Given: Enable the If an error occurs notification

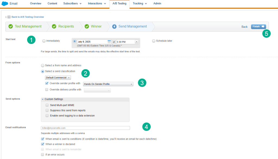Looking at the screenshot, I should tap(42, 154).
